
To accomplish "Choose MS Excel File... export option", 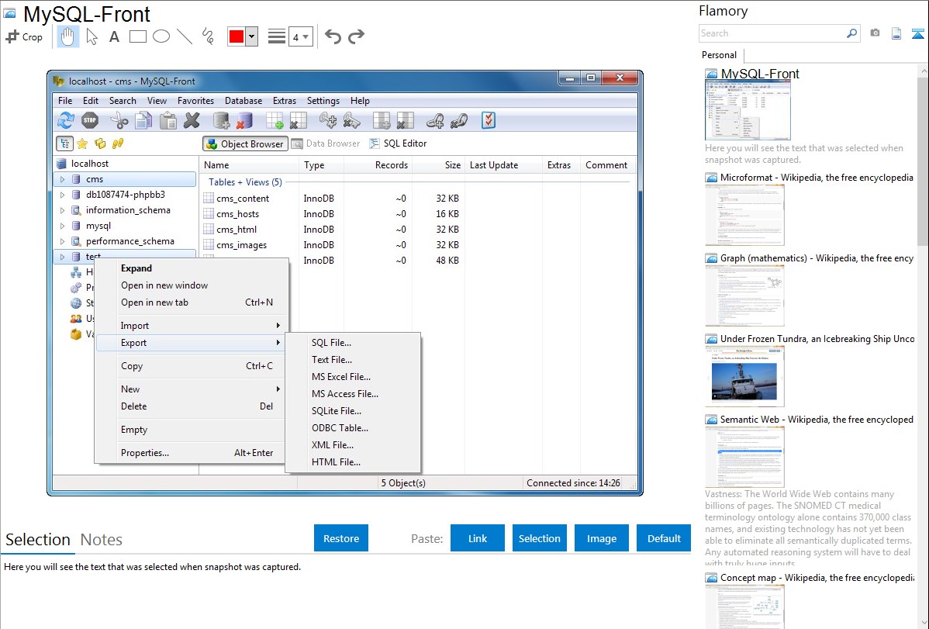I will (353, 377).
